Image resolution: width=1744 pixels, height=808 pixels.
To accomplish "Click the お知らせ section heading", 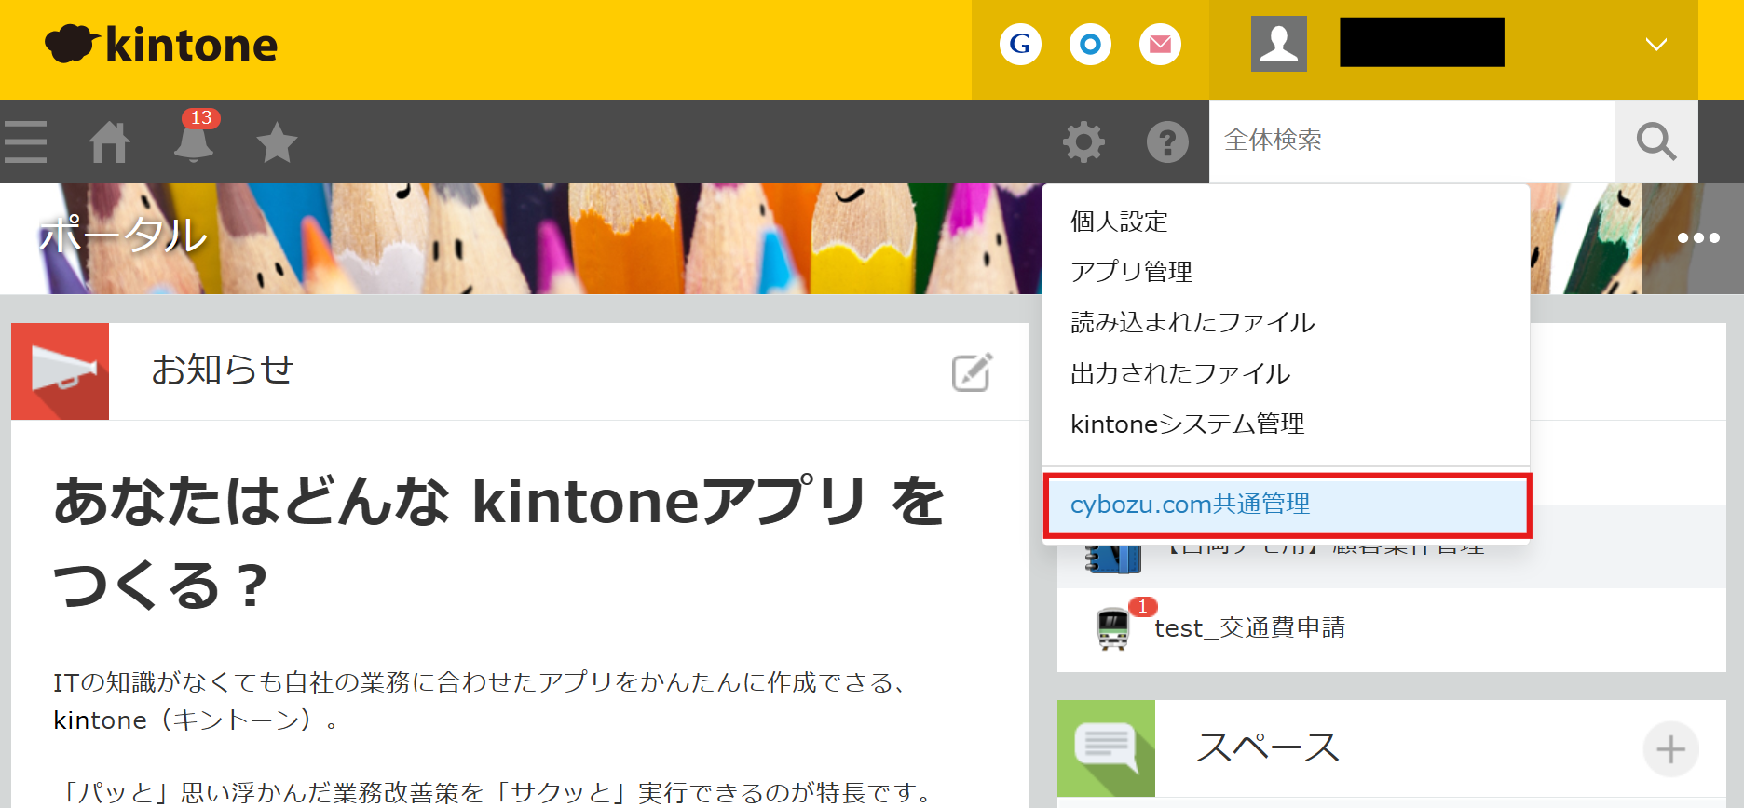I will tap(223, 370).
